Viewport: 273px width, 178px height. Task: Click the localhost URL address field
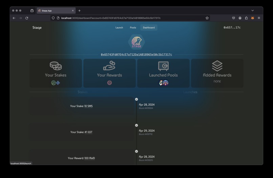click(130, 18)
